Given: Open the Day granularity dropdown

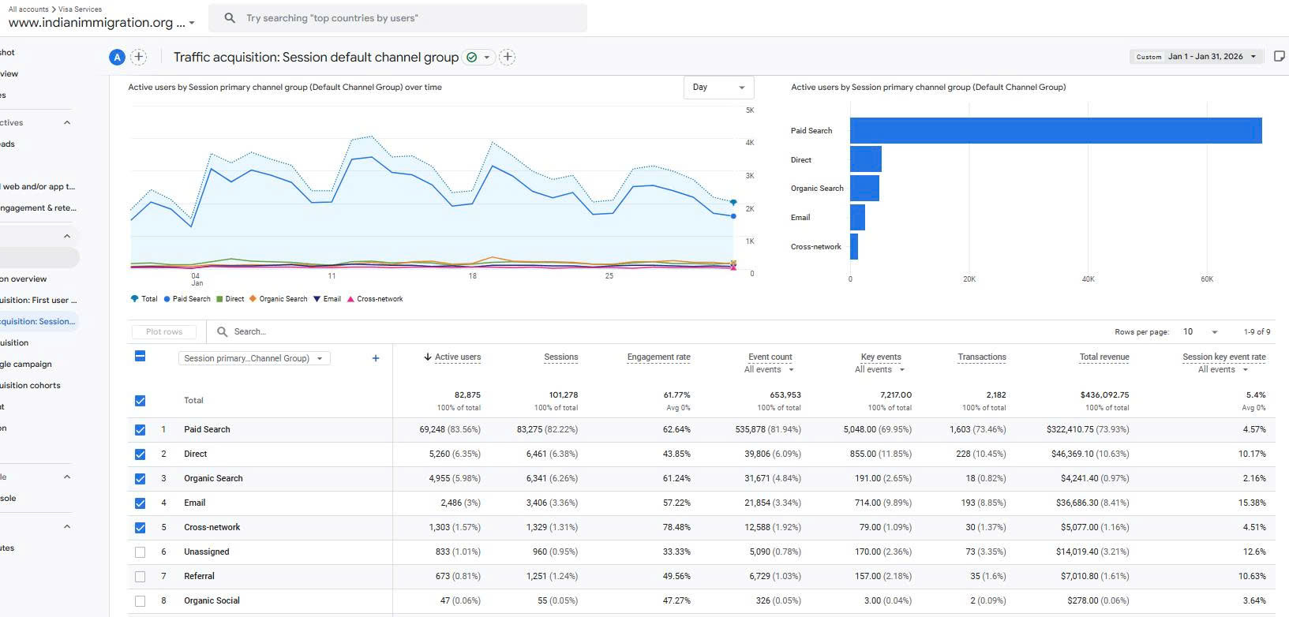Looking at the screenshot, I should point(718,88).
